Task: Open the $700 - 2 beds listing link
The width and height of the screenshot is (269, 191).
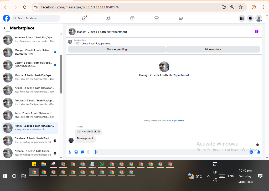Action: 92,44
